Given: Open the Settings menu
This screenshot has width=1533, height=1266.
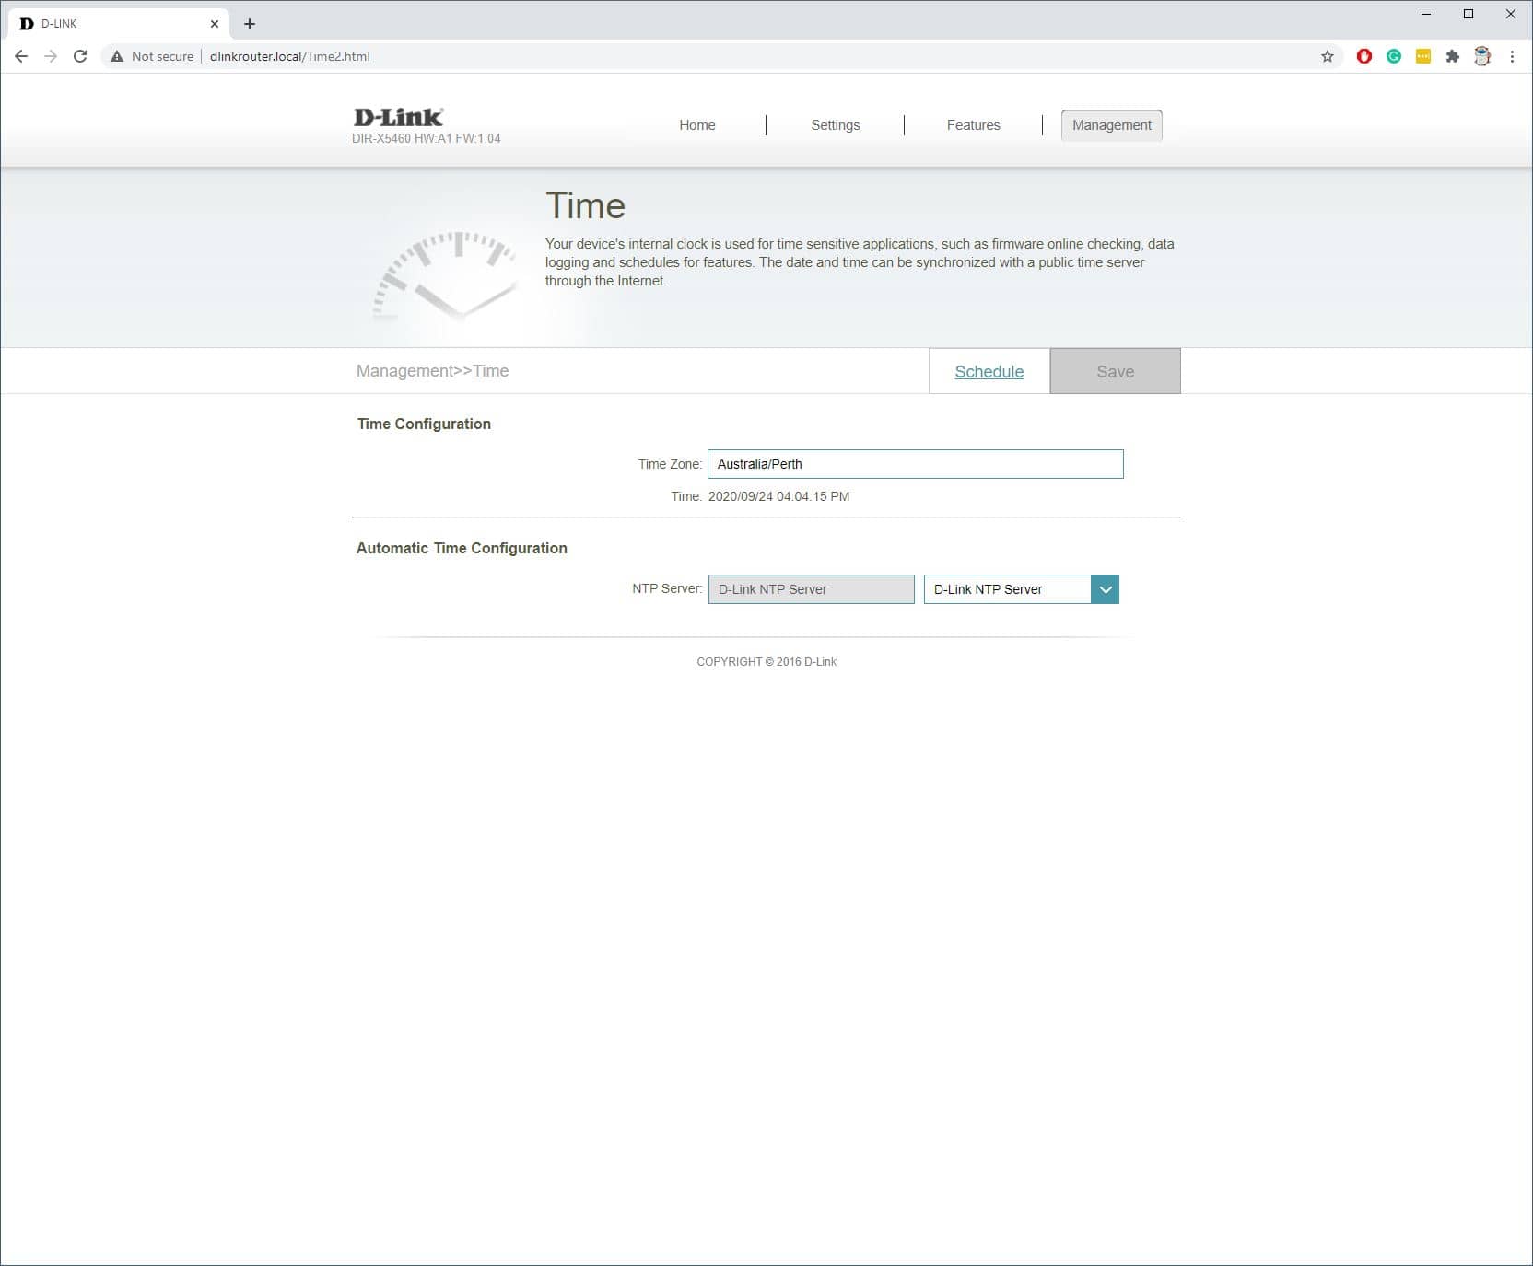Looking at the screenshot, I should [x=836, y=125].
